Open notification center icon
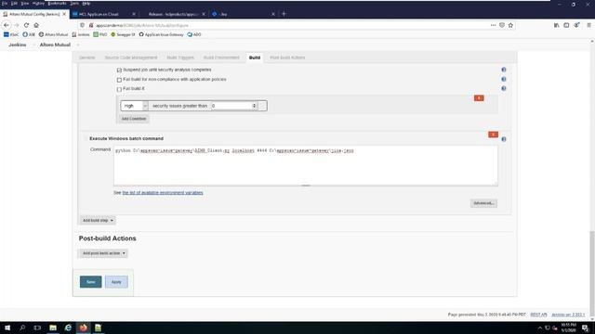Screen dimensions: 595x334 [585, 328]
